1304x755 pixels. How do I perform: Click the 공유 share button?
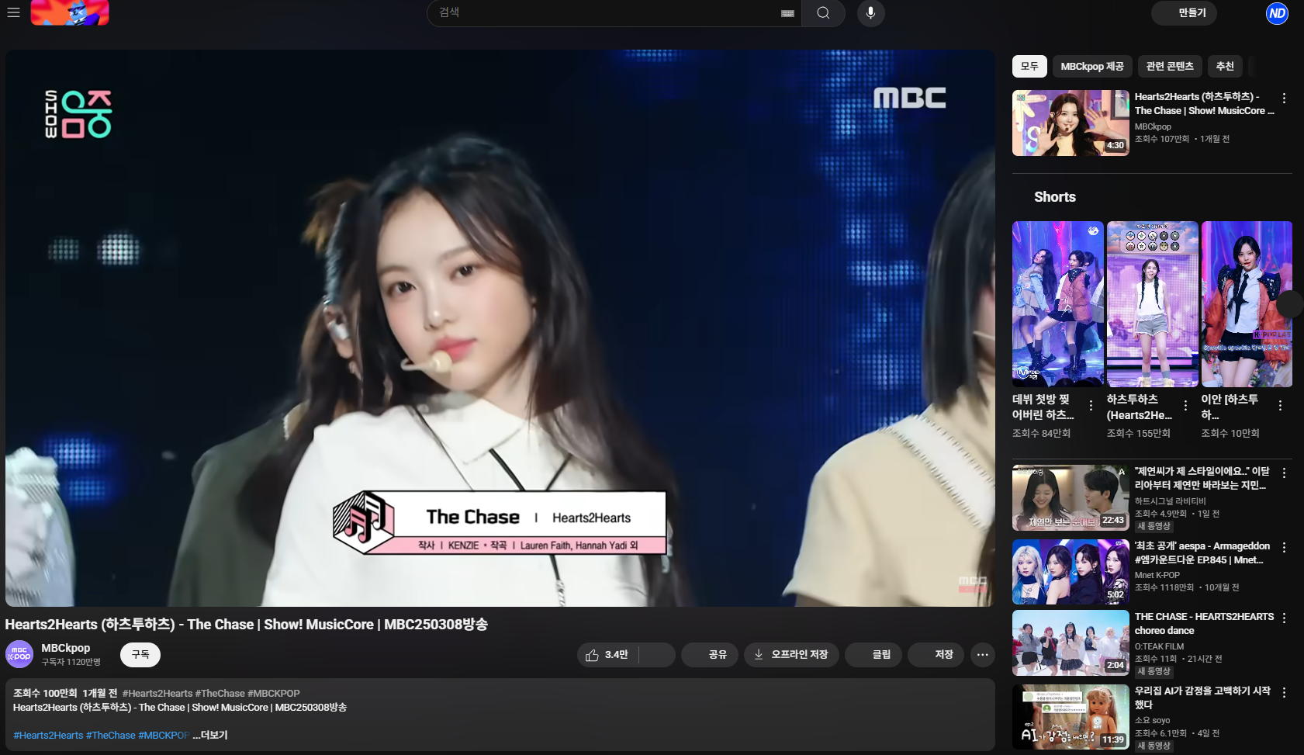(709, 655)
